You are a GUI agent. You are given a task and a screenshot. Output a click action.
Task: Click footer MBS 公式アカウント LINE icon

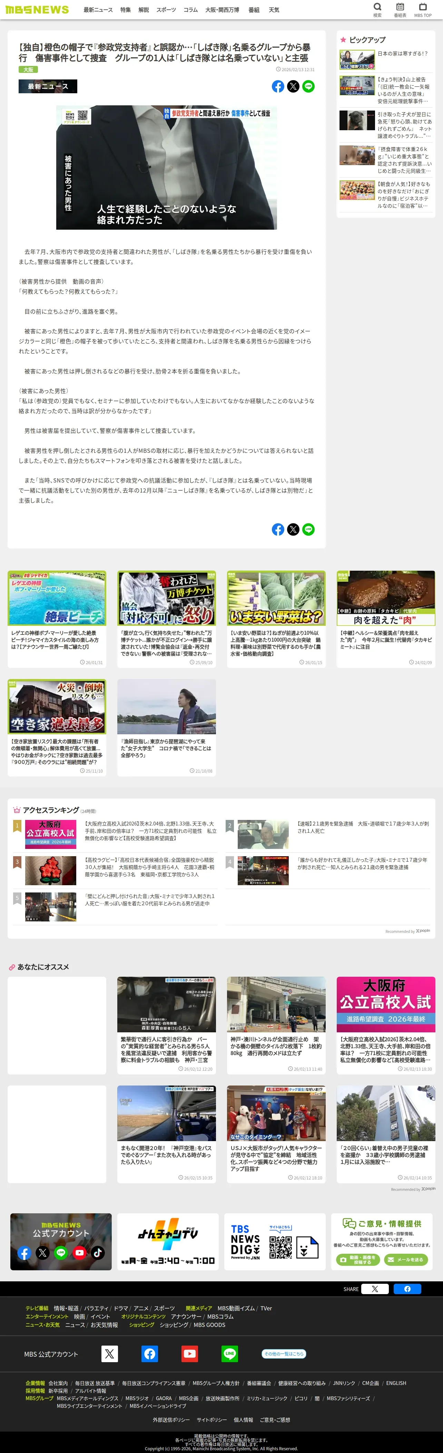229,1354
